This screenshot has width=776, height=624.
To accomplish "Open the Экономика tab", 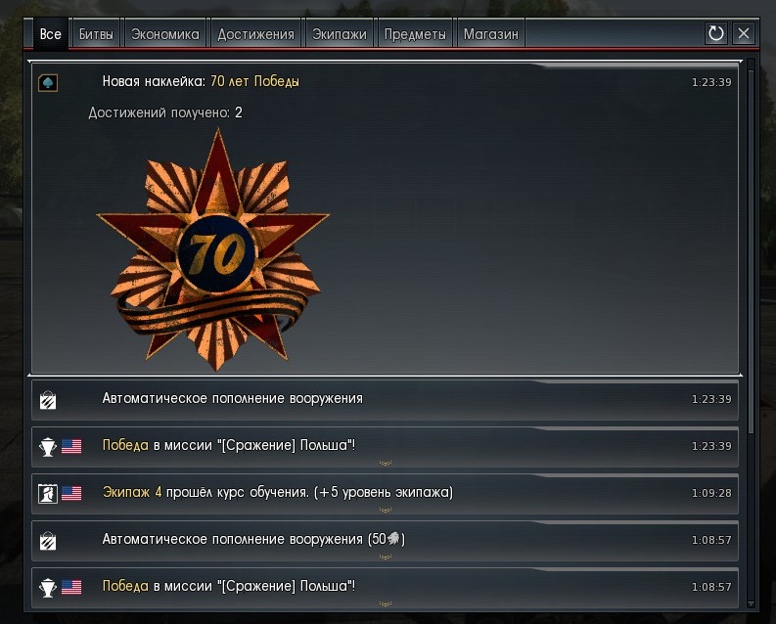I will (164, 33).
